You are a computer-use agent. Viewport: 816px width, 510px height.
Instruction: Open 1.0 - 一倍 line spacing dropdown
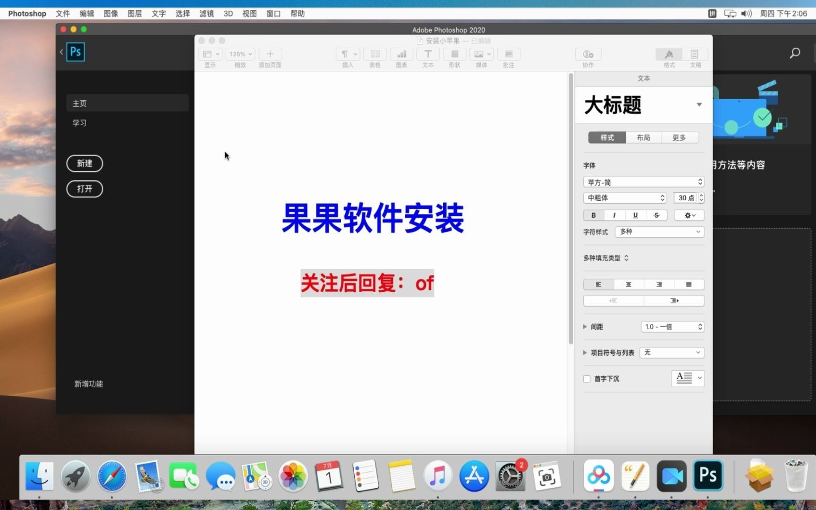click(x=672, y=327)
